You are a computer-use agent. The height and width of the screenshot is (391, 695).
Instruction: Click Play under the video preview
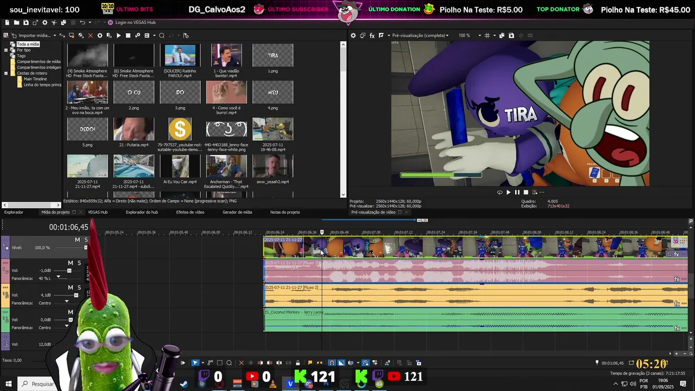(x=509, y=192)
